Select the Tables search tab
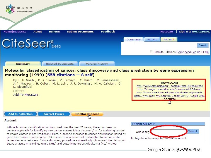The width and height of the screenshot is (211, 158). pyautogui.click(x=169, y=39)
